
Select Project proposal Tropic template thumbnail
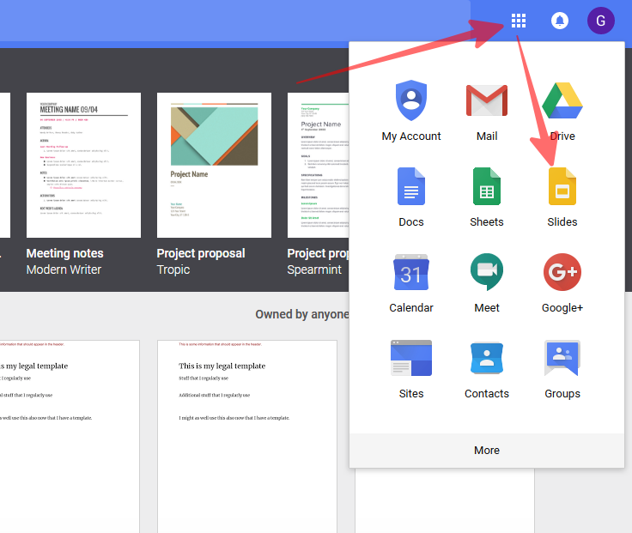click(x=214, y=165)
